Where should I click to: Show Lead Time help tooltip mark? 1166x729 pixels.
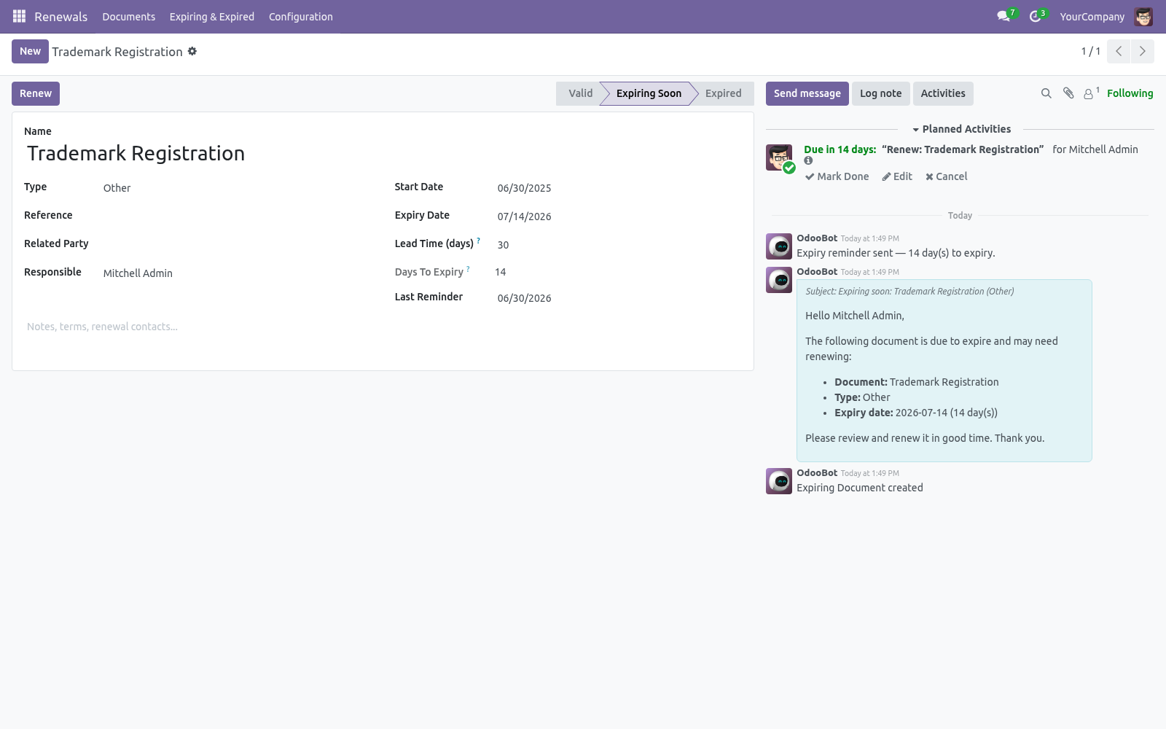coord(479,240)
